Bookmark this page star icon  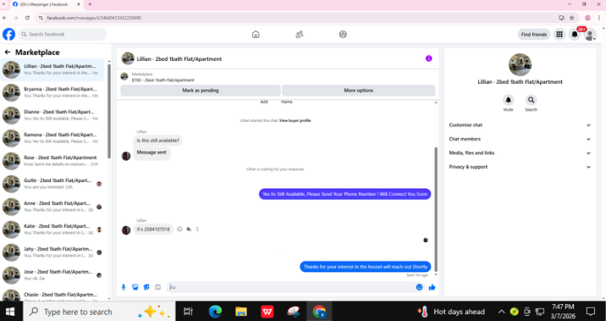[572, 18]
